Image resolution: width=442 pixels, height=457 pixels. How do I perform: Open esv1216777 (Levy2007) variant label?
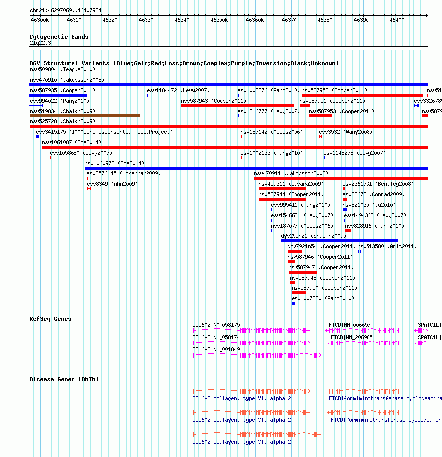click(269, 112)
